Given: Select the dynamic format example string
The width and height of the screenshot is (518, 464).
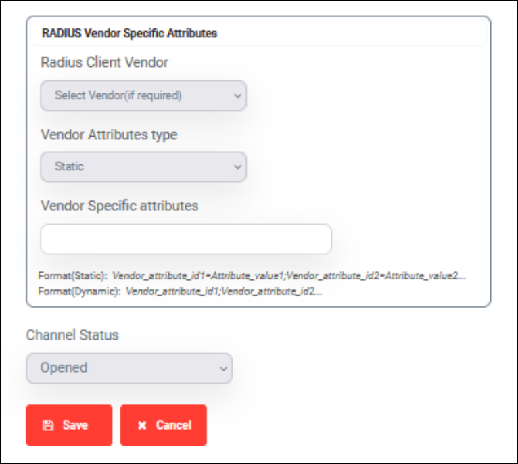Looking at the screenshot, I should 224,292.
